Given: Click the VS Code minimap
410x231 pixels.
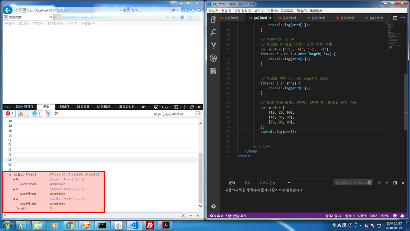Looking at the screenshot, I should click(x=394, y=37).
